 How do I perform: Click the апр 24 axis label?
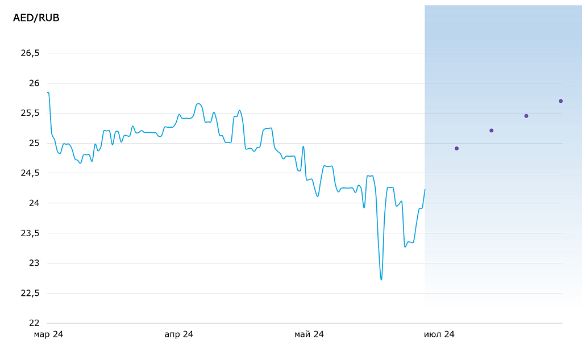[178, 334]
